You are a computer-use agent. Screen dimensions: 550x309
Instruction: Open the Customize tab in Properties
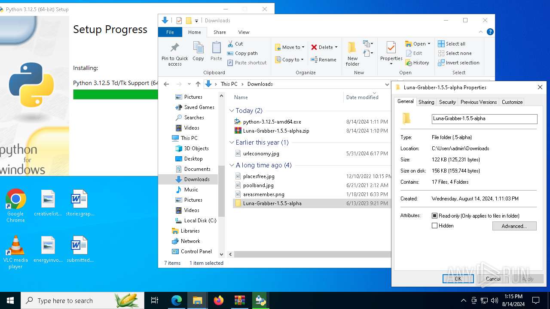pyautogui.click(x=512, y=102)
